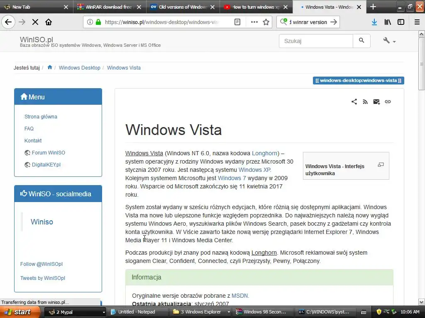This screenshot has width=425, height=318.
Task: Open Windows Vista breadcrumb link
Action: (x=124, y=68)
